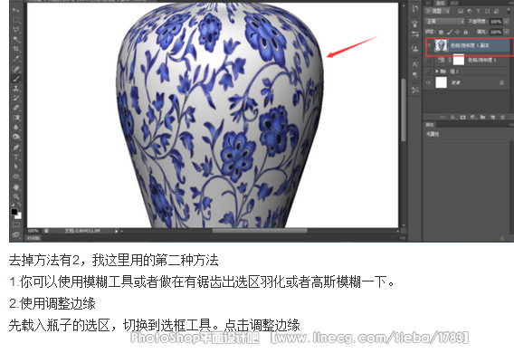Open the fill slider arrow
The width and height of the screenshot is (514, 353).
(x=507, y=32)
